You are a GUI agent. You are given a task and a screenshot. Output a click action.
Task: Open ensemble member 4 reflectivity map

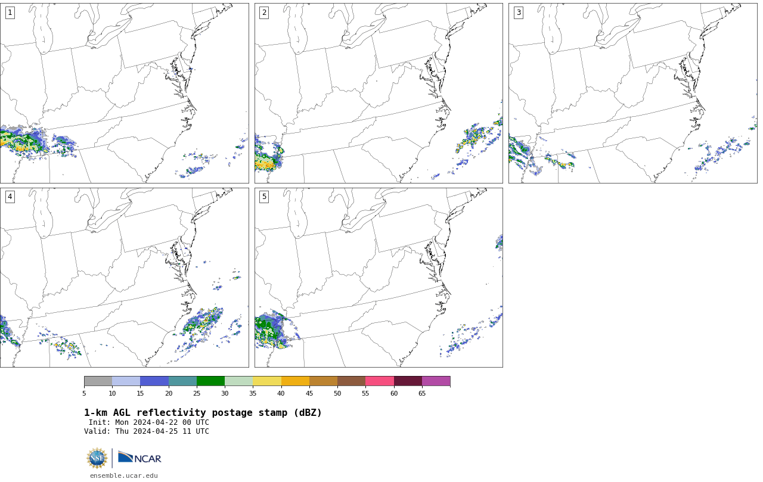coord(124,278)
